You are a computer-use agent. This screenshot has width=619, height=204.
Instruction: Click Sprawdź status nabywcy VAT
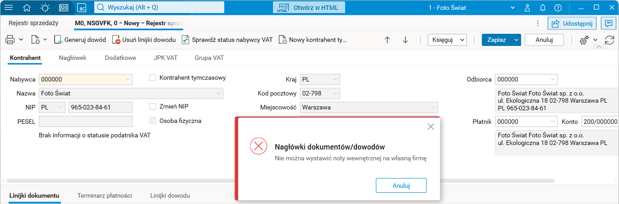(x=227, y=40)
